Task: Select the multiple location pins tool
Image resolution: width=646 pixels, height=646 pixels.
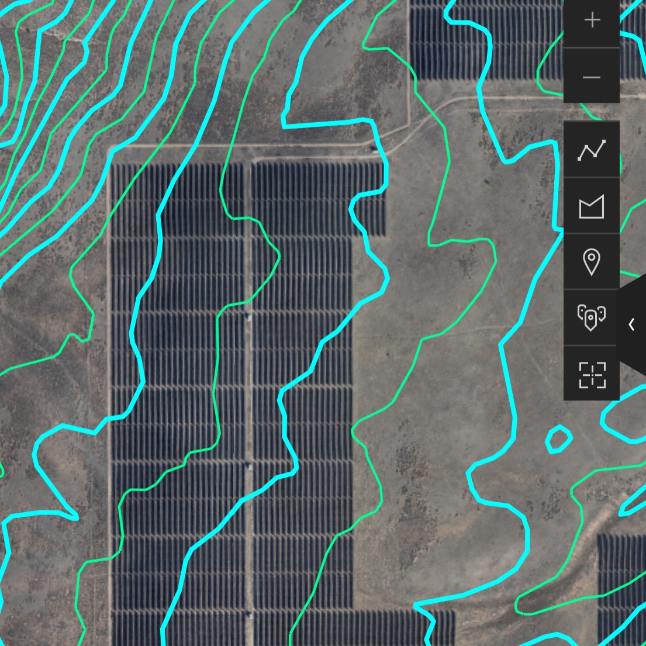Action: point(592,317)
